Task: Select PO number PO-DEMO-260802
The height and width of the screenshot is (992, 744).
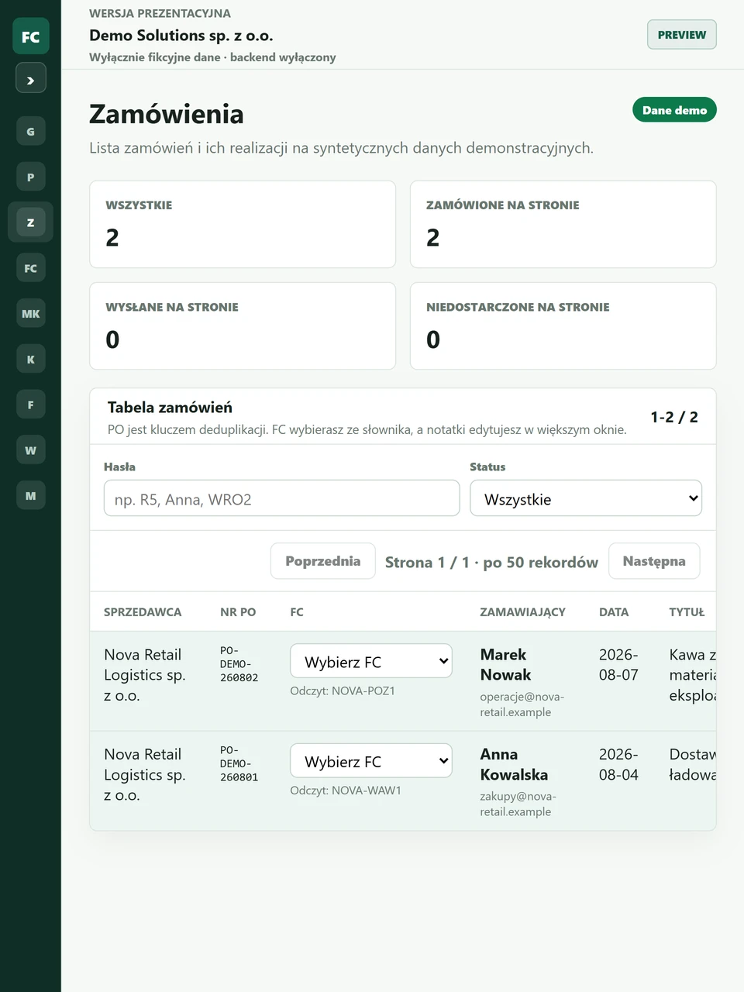Action: tap(239, 664)
